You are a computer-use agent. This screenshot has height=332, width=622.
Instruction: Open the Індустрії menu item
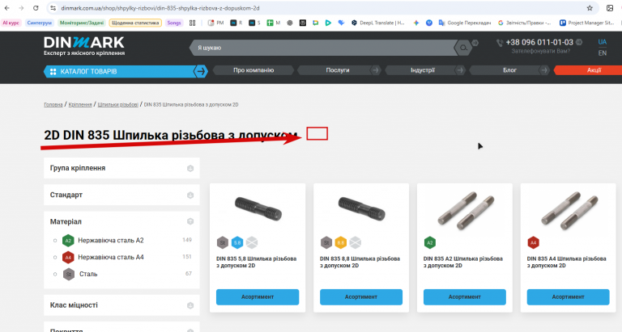pyautogui.click(x=423, y=70)
